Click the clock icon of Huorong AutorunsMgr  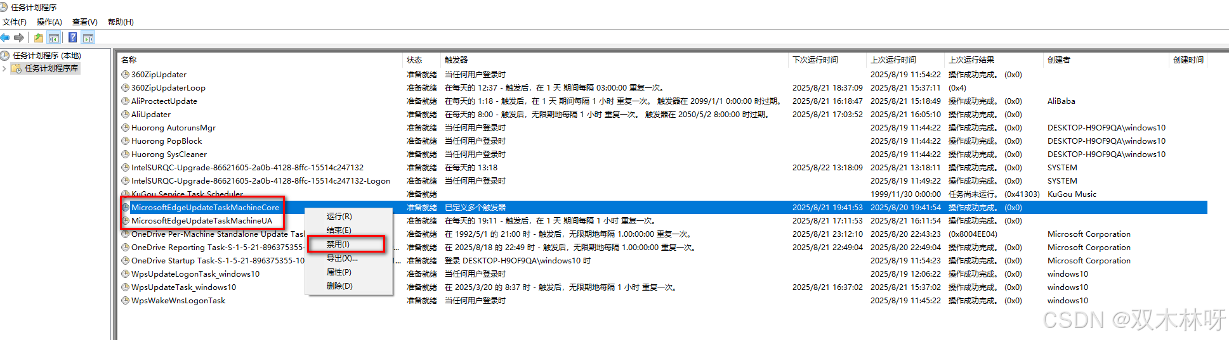[x=126, y=127]
